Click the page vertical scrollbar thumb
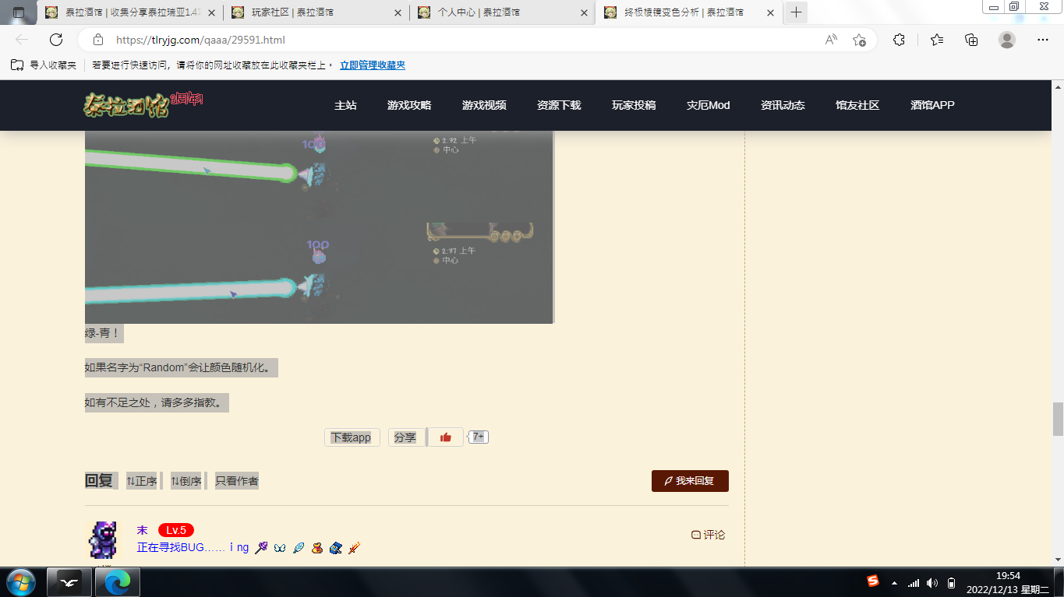The width and height of the screenshot is (1064, 597). (1058, 420)
